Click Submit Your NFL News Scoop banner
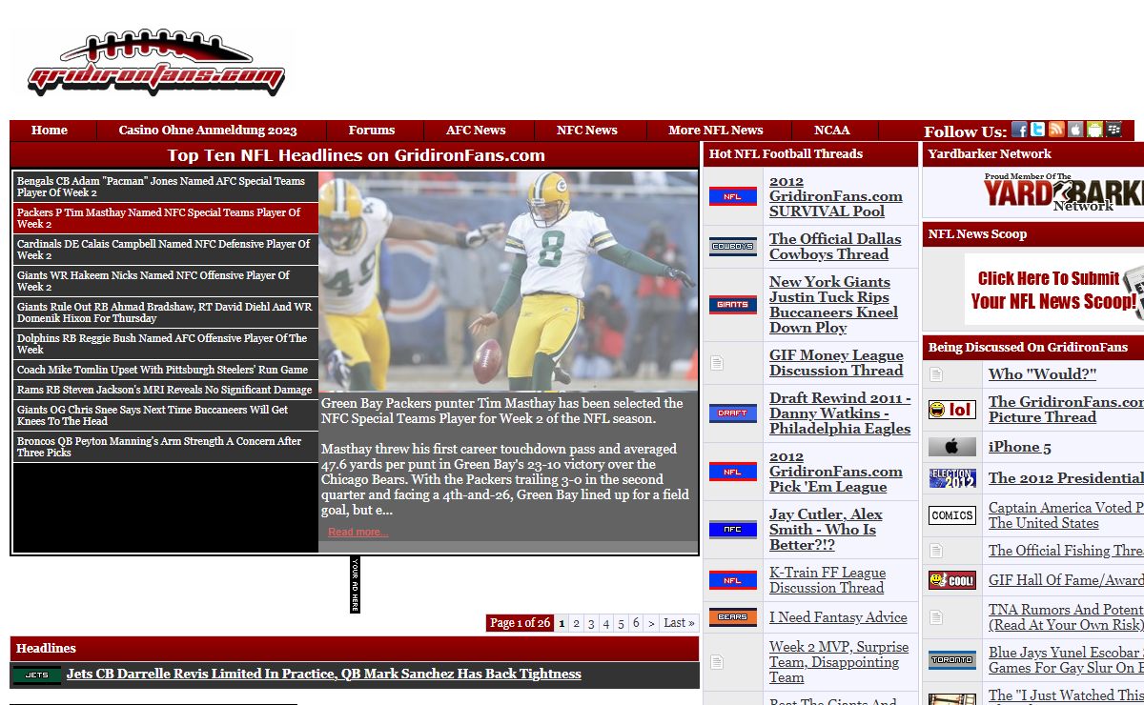Viewport: 1144px width, 705px height. point(1054,290)
